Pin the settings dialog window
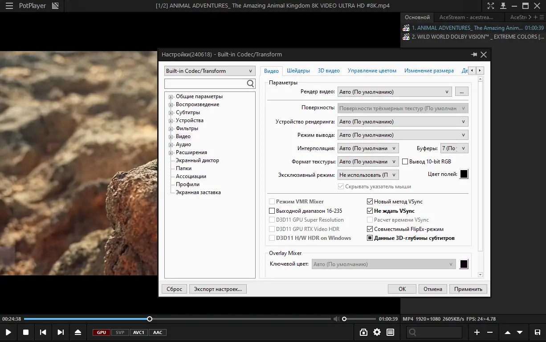Image resolution: width=546 pixels, height=342 pixels. click(474, 55)
